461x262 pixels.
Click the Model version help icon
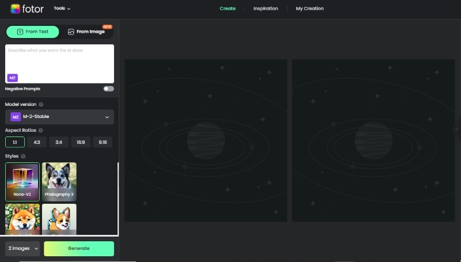[41, 105]
